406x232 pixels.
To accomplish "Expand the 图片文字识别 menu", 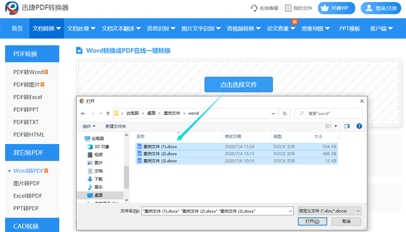I will (x=201, y=29).
